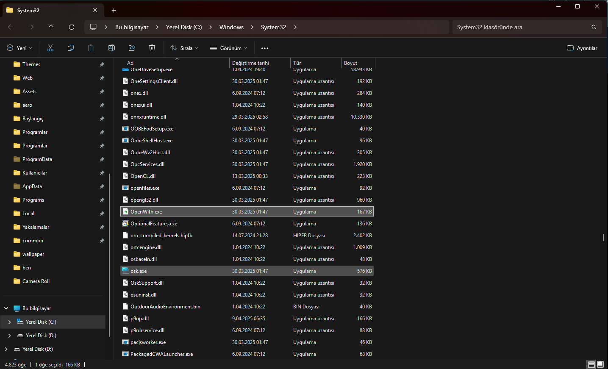Click the pacjsworker.exe file icon
The width and height of the screenshot is (608, 369).
coord(125,342)
